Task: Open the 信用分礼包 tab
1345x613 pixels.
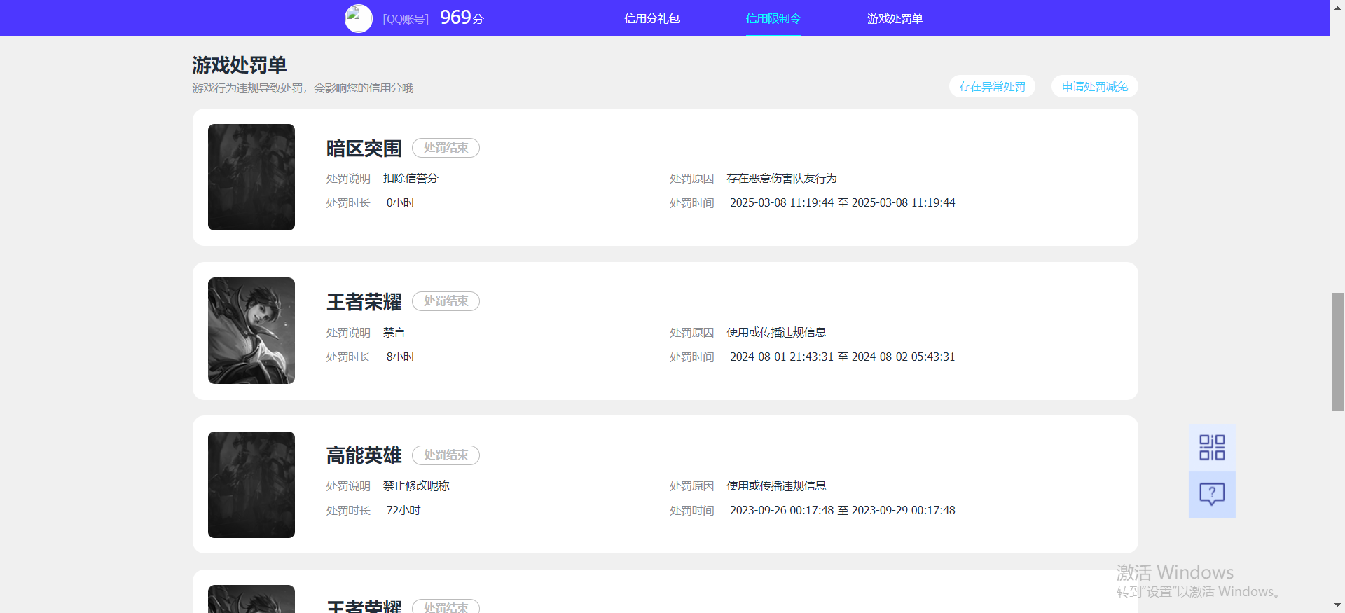Action: [651, 19]
